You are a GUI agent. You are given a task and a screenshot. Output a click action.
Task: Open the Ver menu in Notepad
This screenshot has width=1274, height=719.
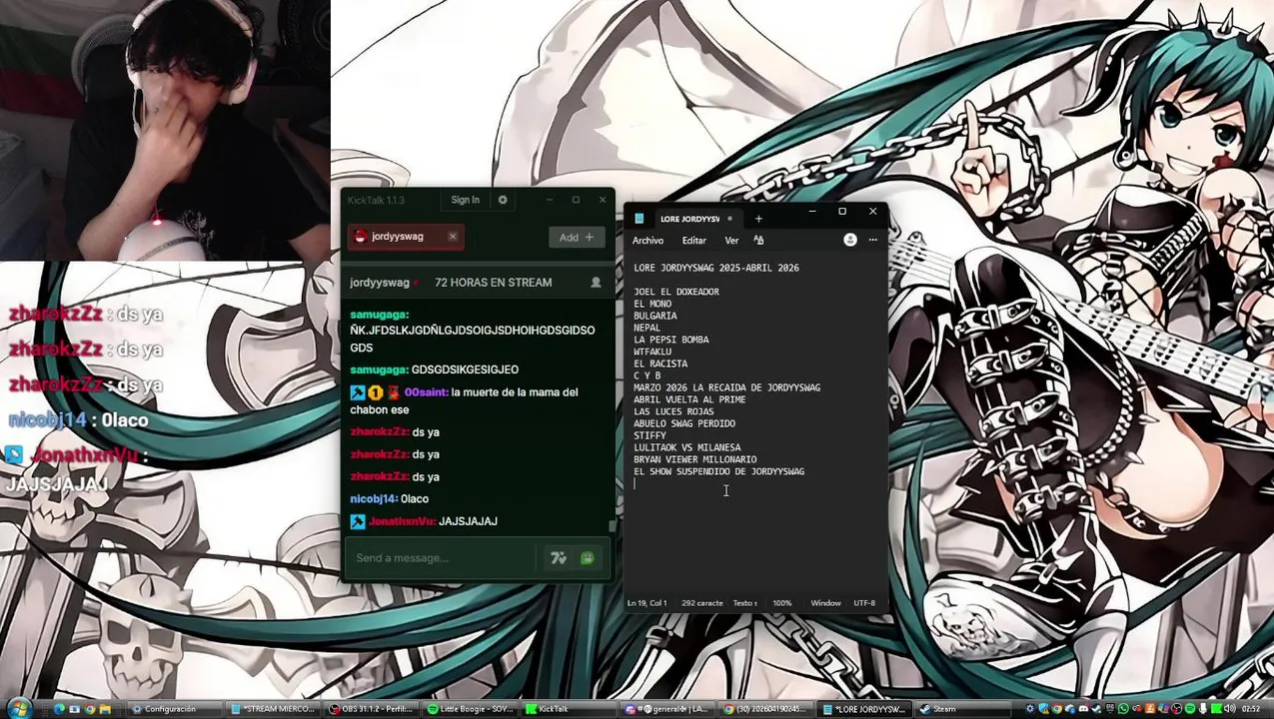pos(731,241)
